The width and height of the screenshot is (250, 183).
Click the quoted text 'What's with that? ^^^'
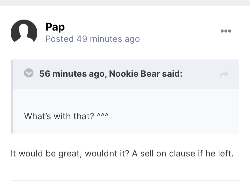coord(66,116)
